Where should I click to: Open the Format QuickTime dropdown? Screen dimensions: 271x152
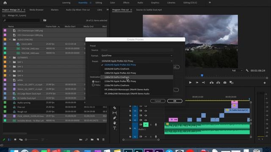pyautogui.click(x=137, y=55)
